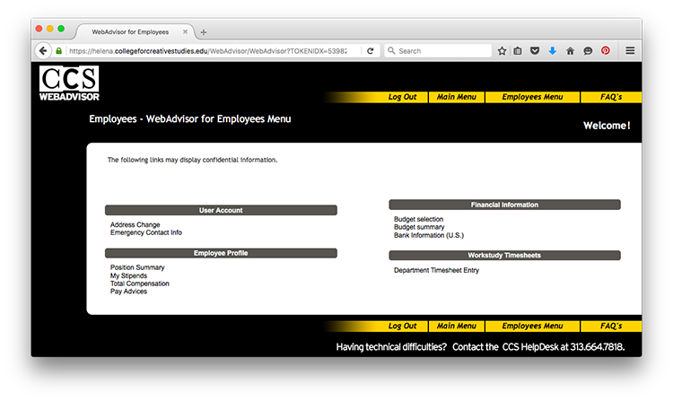Open the bookmarks list clipboard icon

[x=518, y=51]
